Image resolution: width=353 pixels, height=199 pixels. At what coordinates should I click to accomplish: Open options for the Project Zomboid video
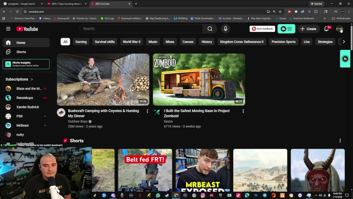[243, 111]
